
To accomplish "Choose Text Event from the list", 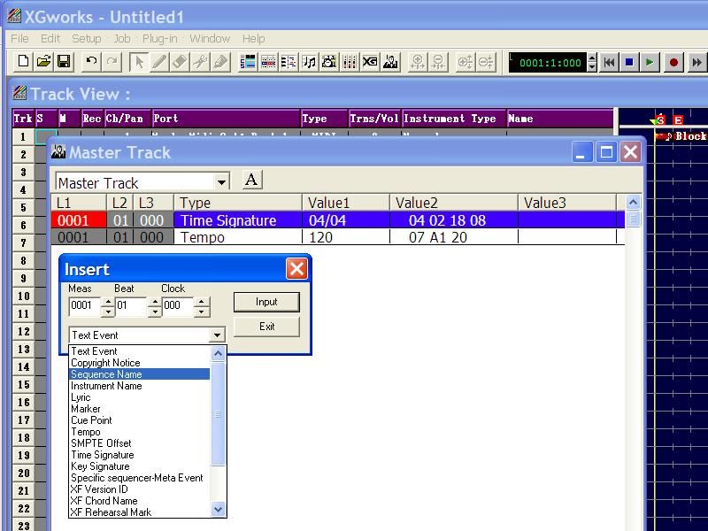I will (140, 351).
